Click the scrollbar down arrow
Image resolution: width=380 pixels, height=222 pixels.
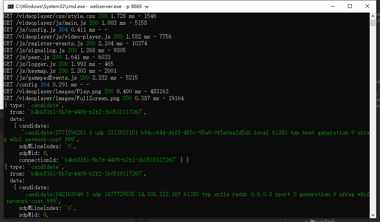coord(373,215)
